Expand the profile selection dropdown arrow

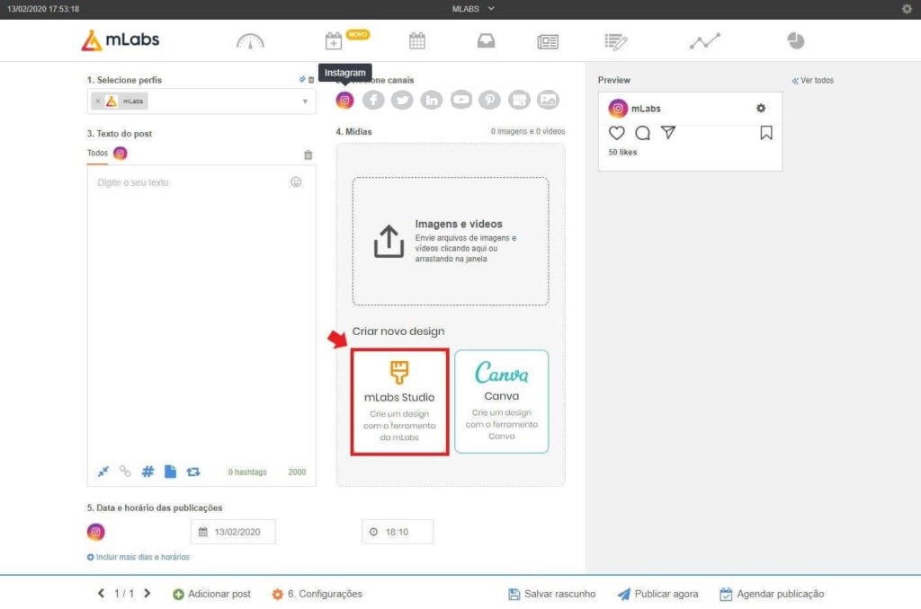click(305, 101)
